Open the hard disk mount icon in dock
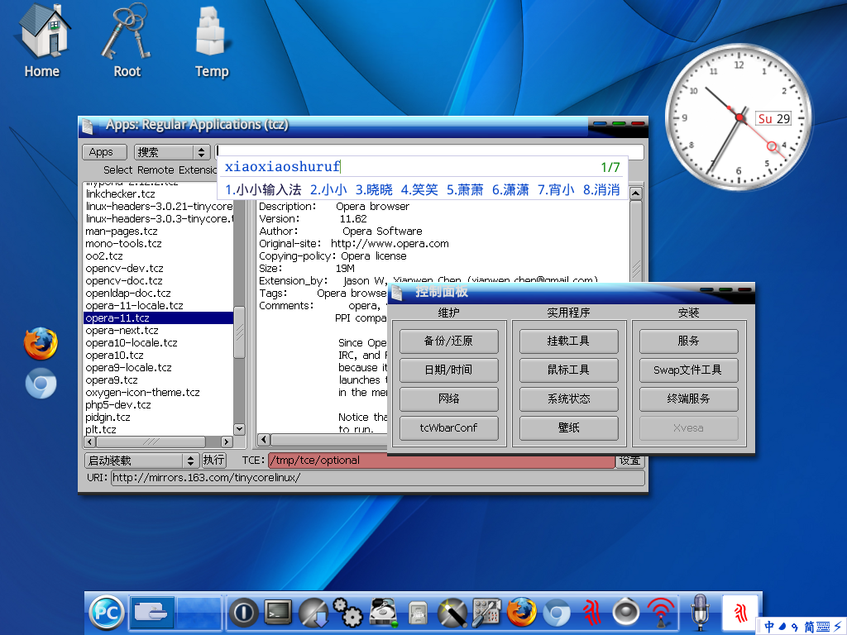Viewport: 847px width, 635px height. click(x=383, y=613)
